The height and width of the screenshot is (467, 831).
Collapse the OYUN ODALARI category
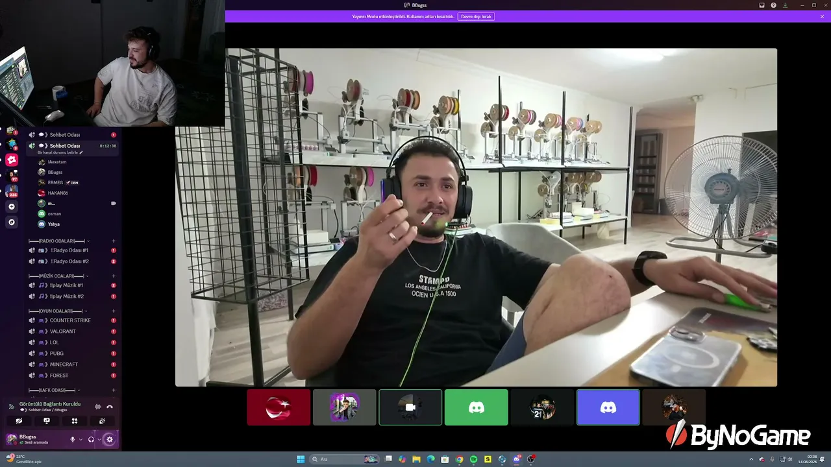(58, 311)
